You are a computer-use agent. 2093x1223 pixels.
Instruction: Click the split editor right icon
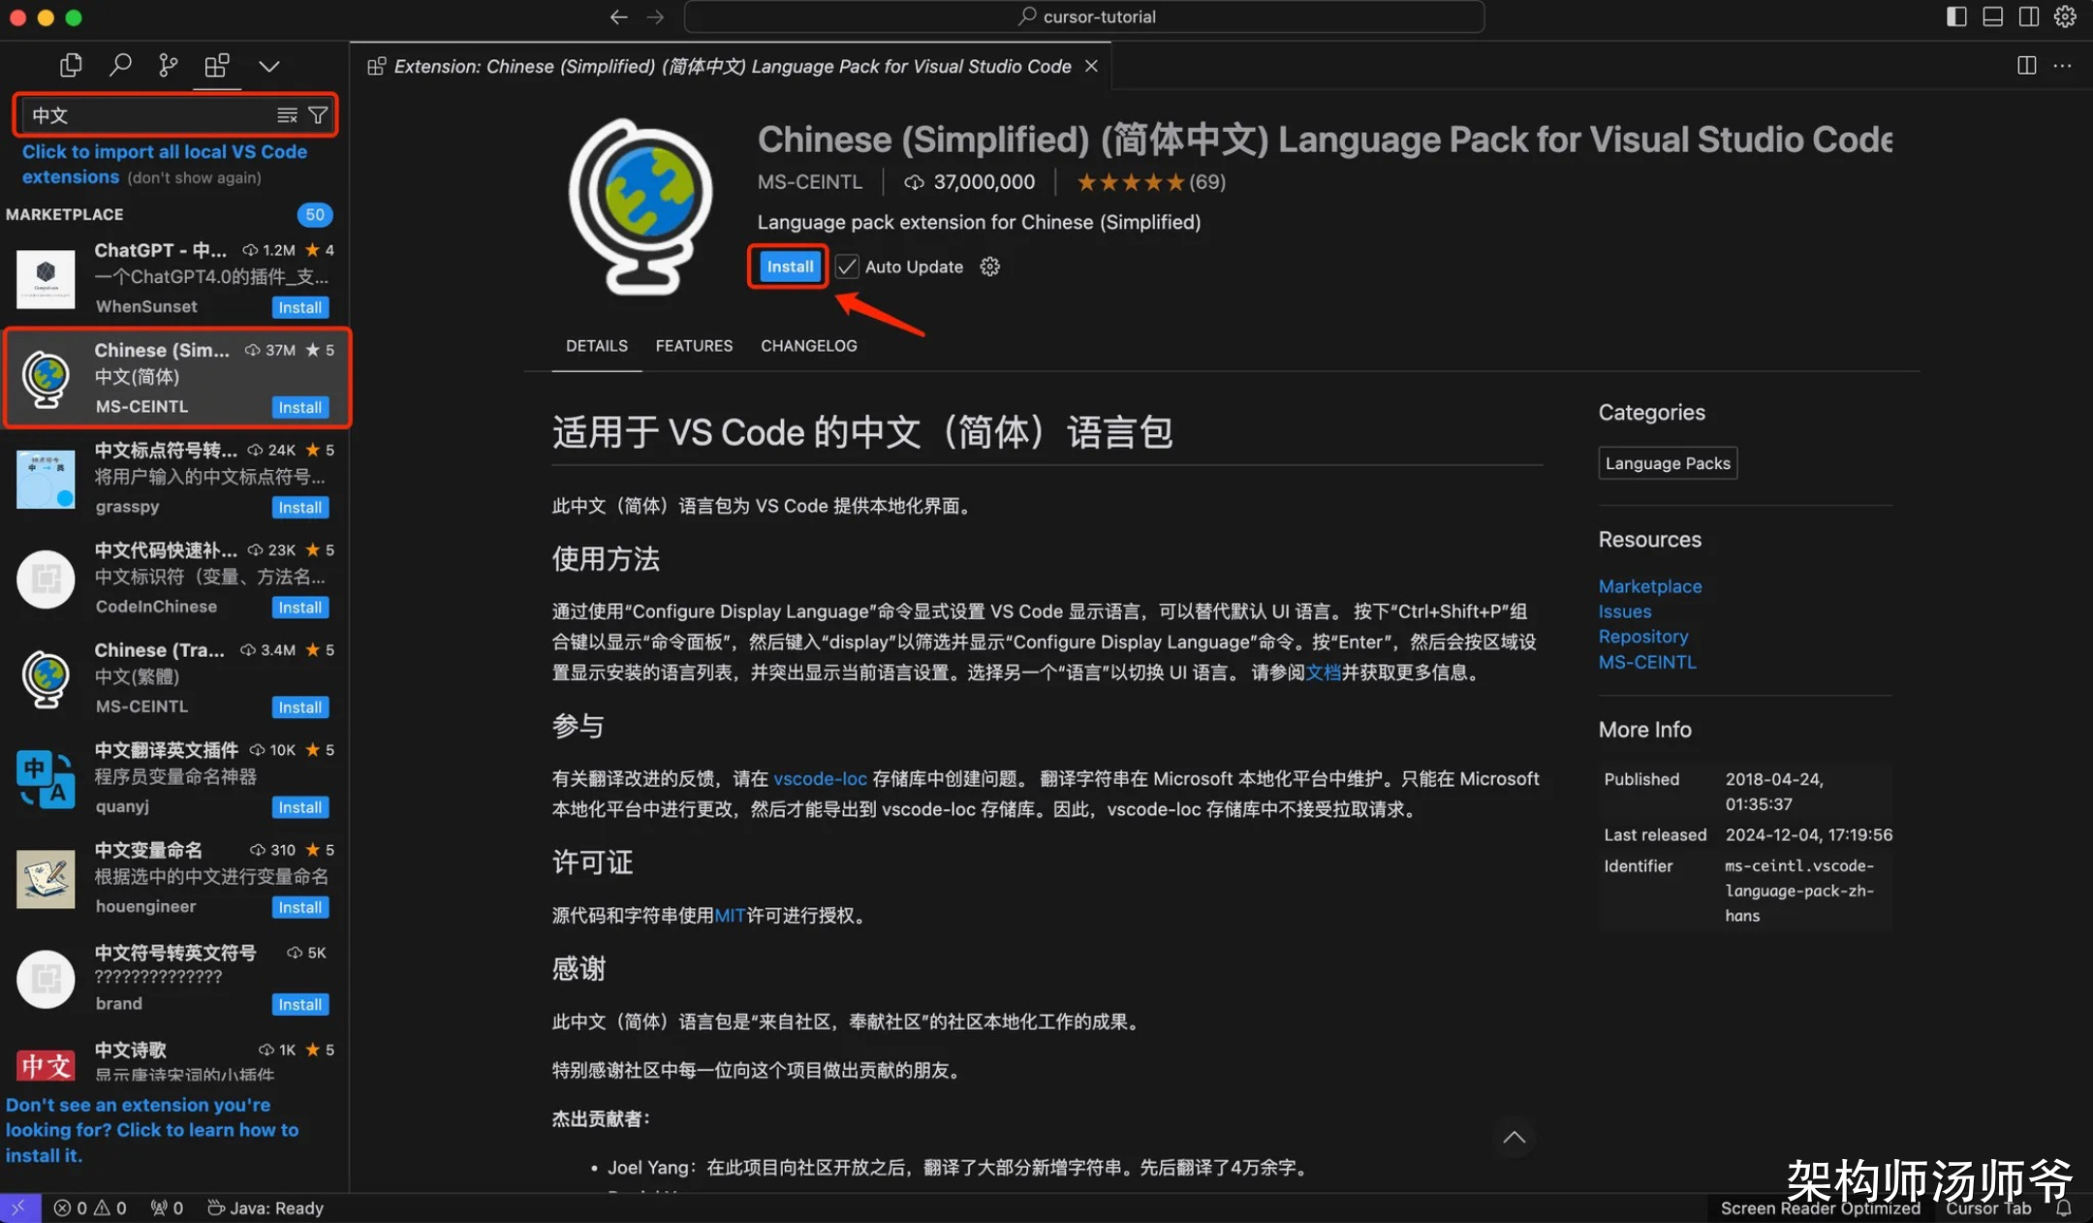[x=2026, y=66]
